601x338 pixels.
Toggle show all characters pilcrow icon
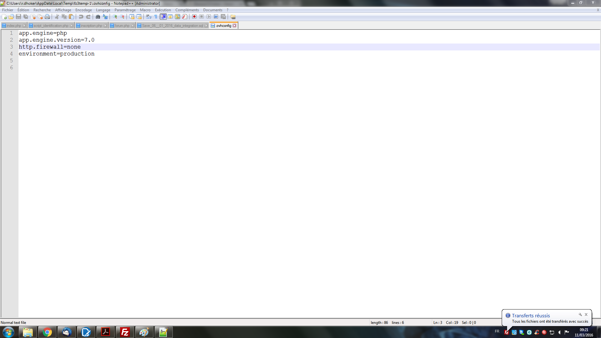click(x=156, y=17)
